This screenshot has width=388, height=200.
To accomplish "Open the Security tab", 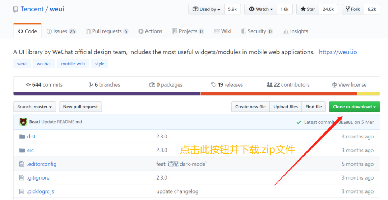I will 257,31.
